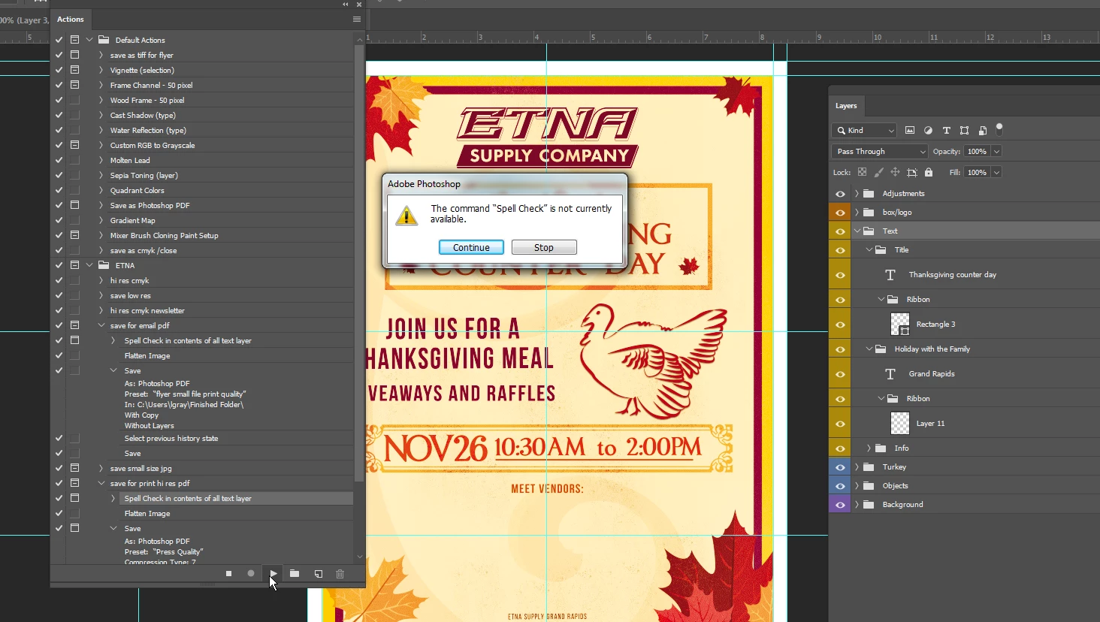Collapse the ETNA action set
1100x622 pixels.
(x=89, y=265)
